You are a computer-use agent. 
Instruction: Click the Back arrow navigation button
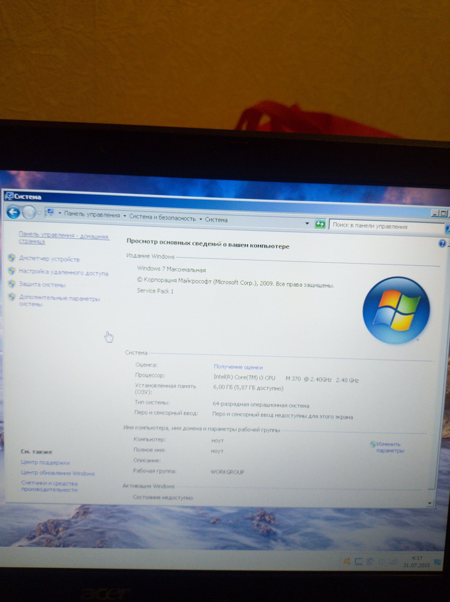pyautogui.click(x=13, y=212)
